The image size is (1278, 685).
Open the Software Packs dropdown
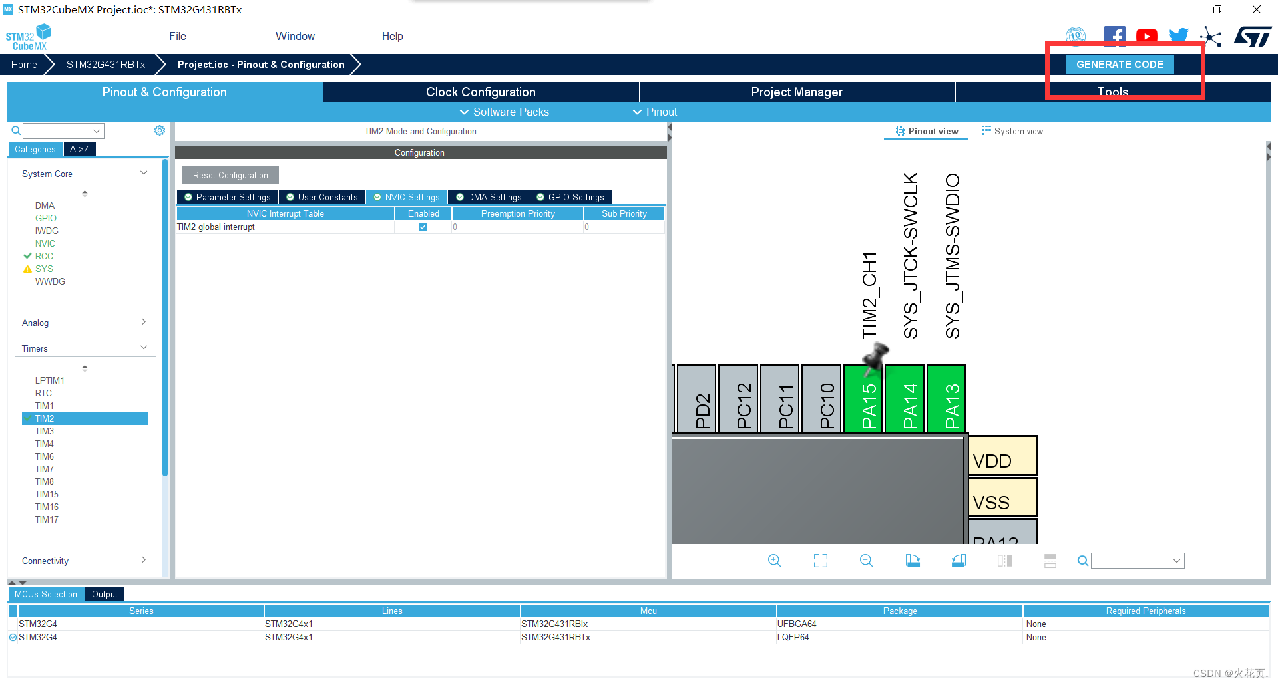(x=505, y=112)
